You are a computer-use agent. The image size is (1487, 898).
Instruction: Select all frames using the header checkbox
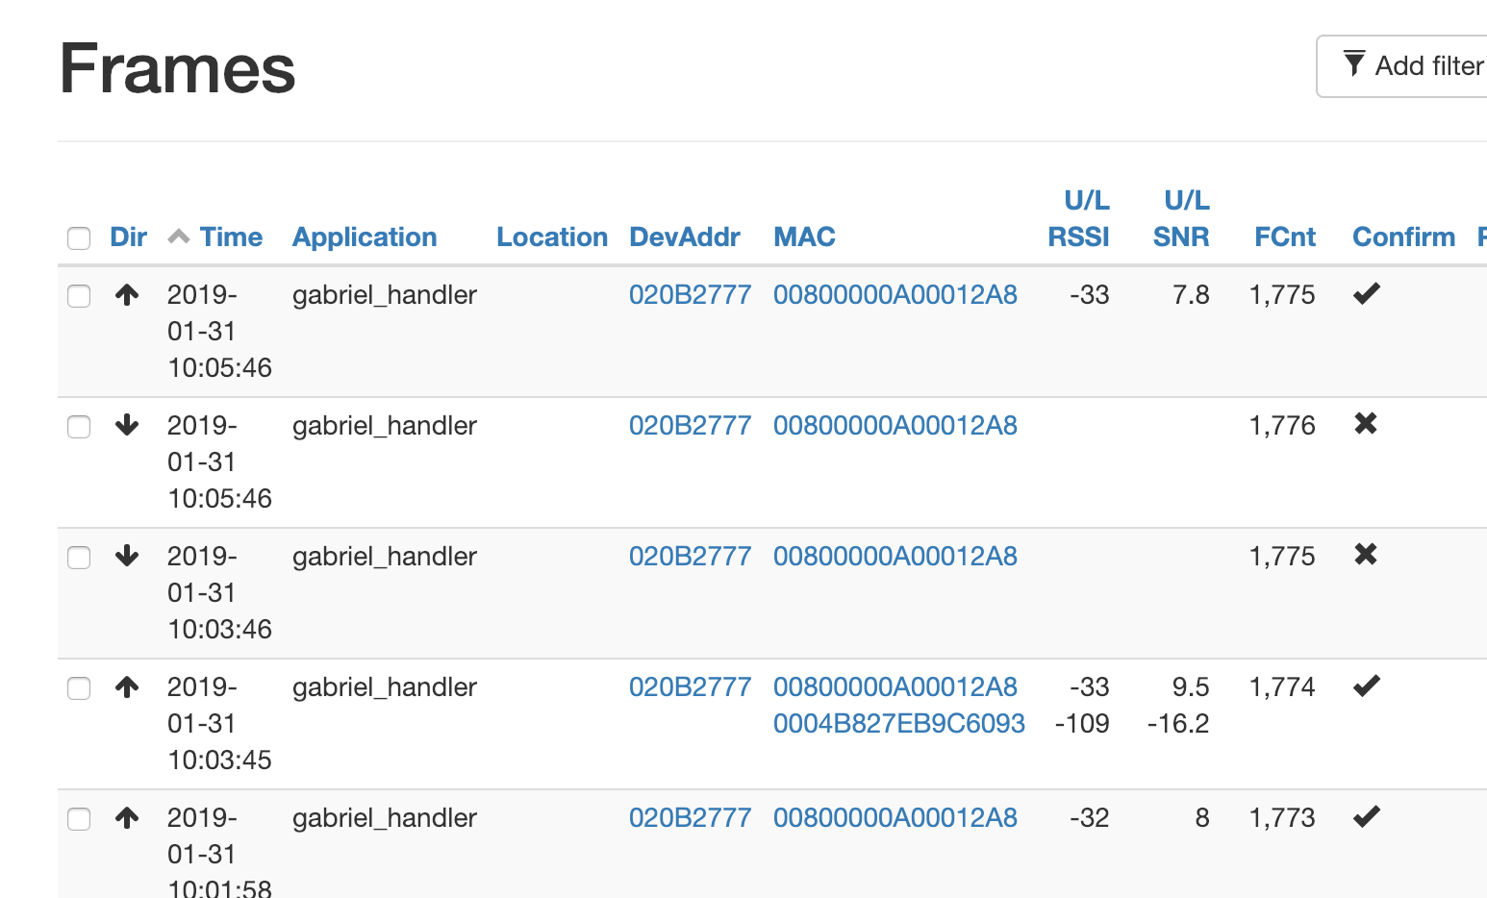[x=79, y=237]
